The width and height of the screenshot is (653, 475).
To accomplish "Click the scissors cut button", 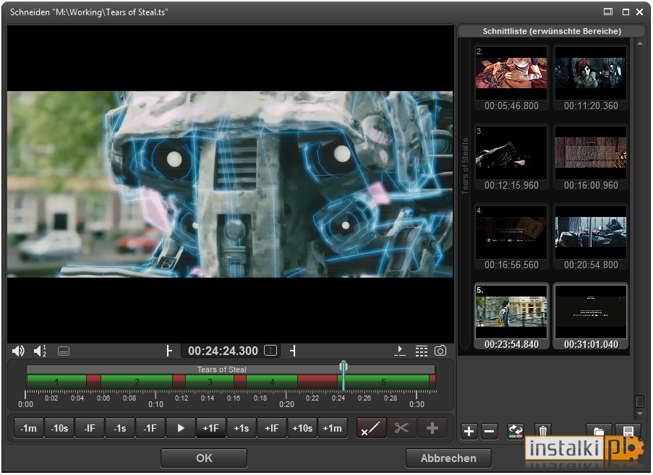I will point(401,428).
